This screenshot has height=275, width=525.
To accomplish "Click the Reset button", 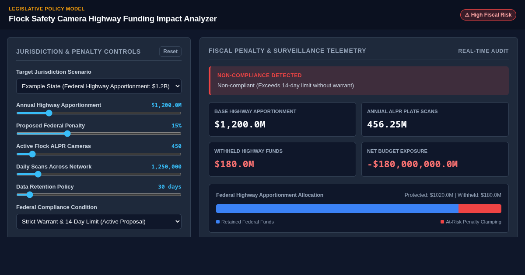I will [x=170, y=52].
